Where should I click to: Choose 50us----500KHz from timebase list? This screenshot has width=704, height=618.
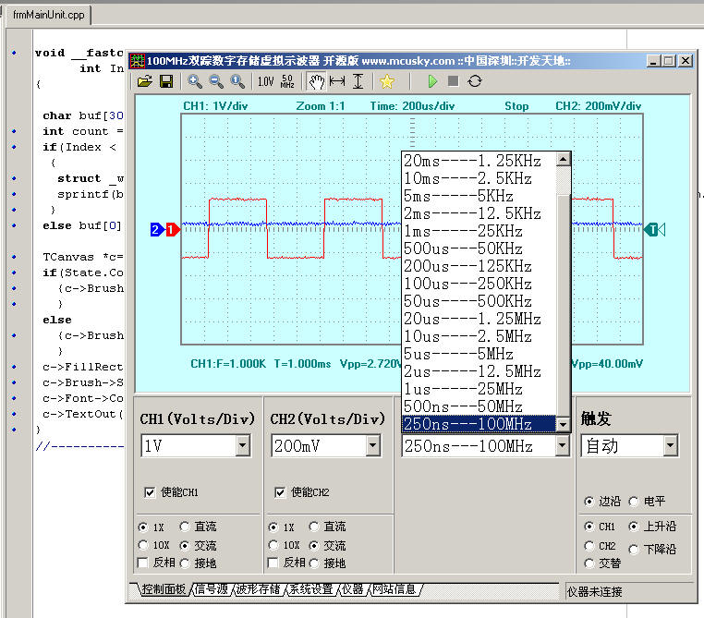pos(479,301)
